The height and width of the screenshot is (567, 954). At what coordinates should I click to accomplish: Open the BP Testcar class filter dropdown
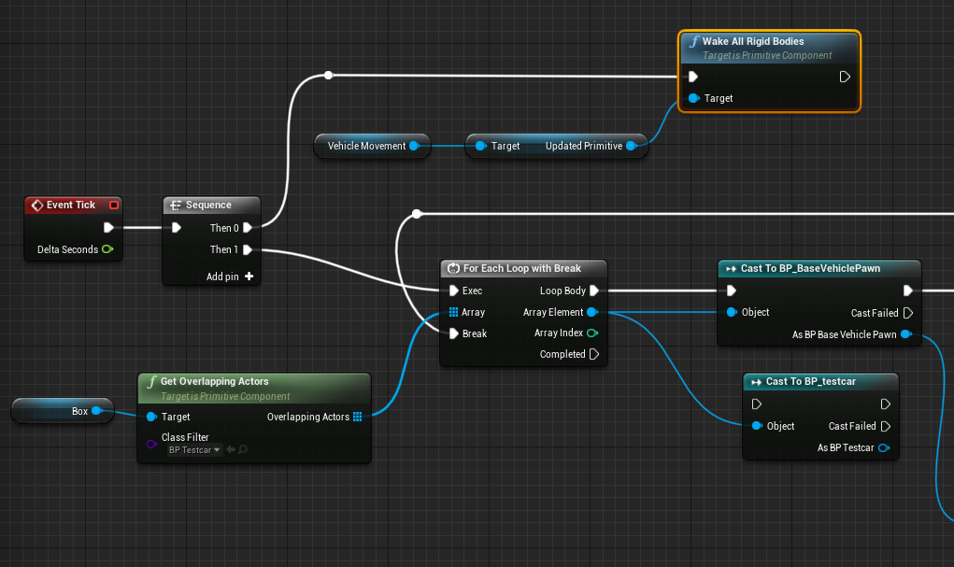pos(193,449)
